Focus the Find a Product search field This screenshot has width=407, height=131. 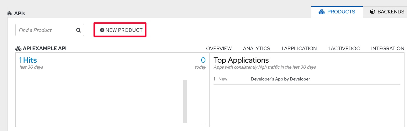pyautogui.click(x=45, y=30)
